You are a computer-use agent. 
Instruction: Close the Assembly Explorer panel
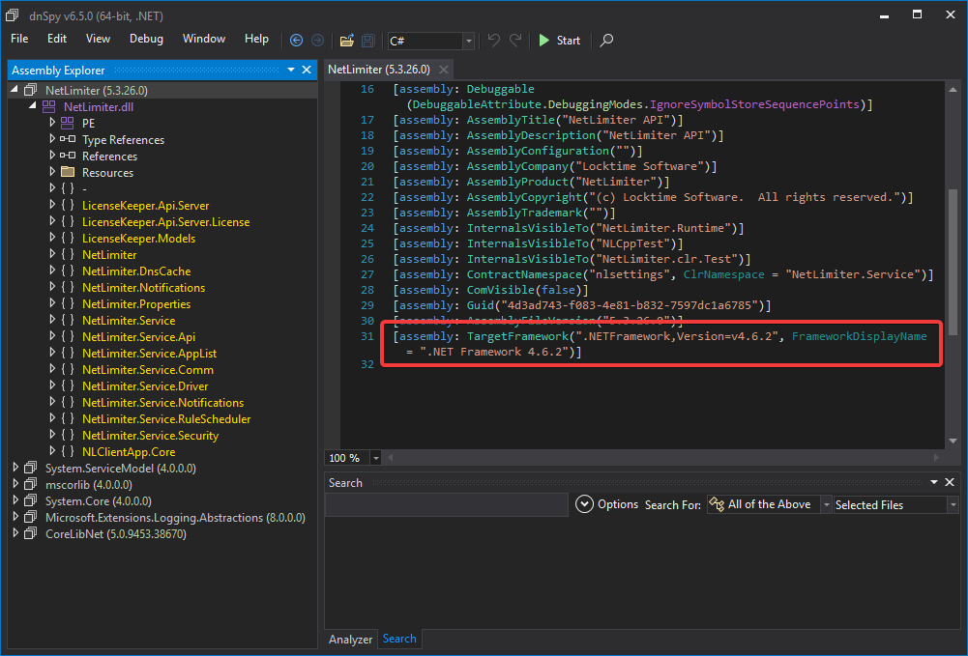tap(308, 70)
